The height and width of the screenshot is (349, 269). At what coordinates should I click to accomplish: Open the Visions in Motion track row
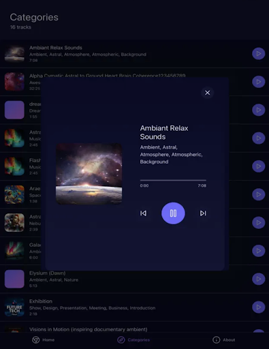click(134, 329)
